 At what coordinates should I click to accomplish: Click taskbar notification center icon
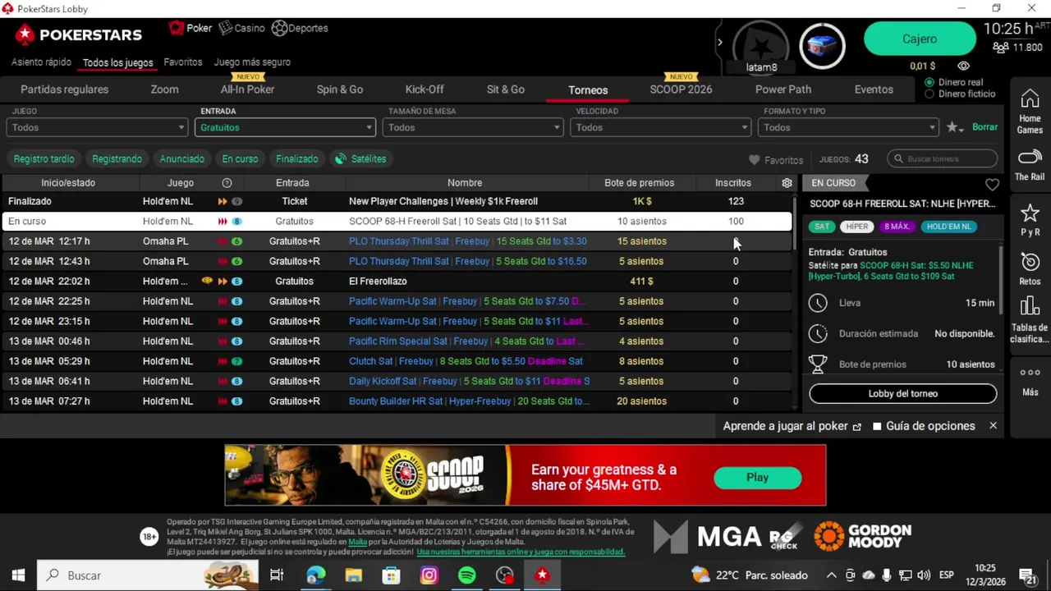pyautogui.click(x=1028, y=575)
